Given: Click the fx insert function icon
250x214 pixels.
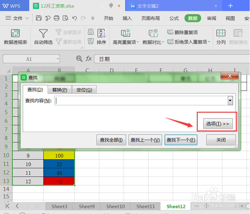Looking at the screenshot, I should tap(89, 59).
